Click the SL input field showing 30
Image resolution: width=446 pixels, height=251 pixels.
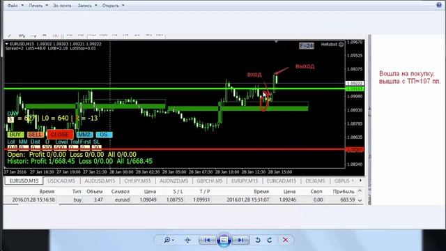(x=96, y=147)
